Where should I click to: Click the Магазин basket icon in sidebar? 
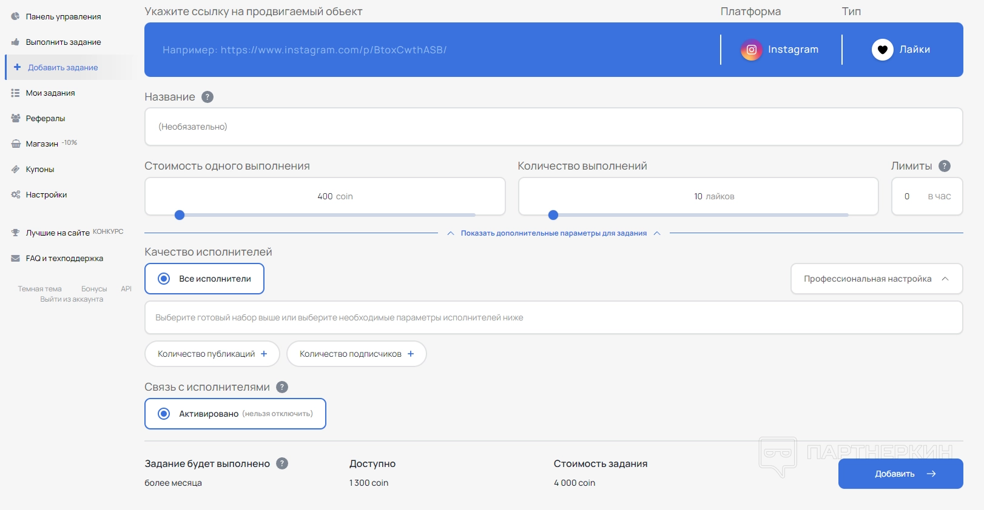point(16,144)
